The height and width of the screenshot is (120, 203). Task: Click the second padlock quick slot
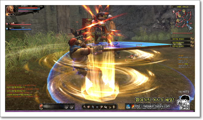point(72,107)
